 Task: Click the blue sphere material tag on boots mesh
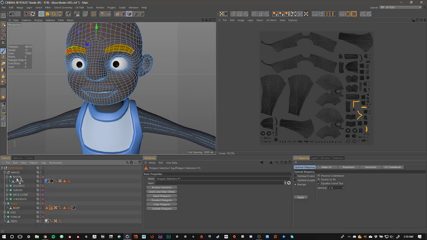47,181
